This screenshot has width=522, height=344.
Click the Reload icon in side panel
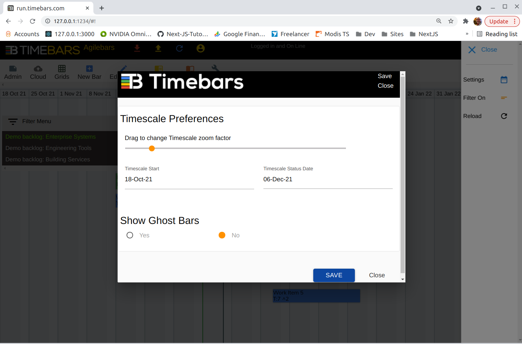tap(504, 116)
